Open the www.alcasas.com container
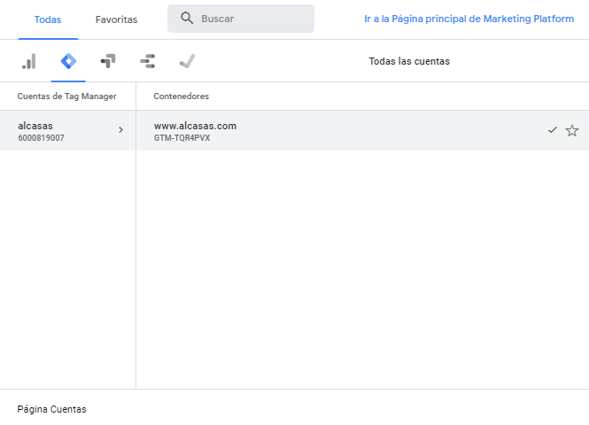This screenshot has height=425, width=589. pyautogui.click(x=195, y=126)
